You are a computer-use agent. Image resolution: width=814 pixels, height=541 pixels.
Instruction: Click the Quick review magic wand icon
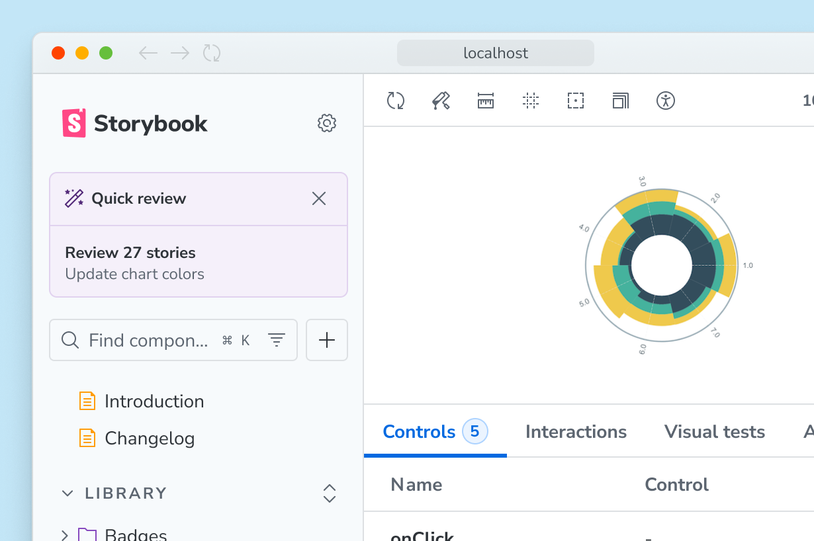point(74,198)
